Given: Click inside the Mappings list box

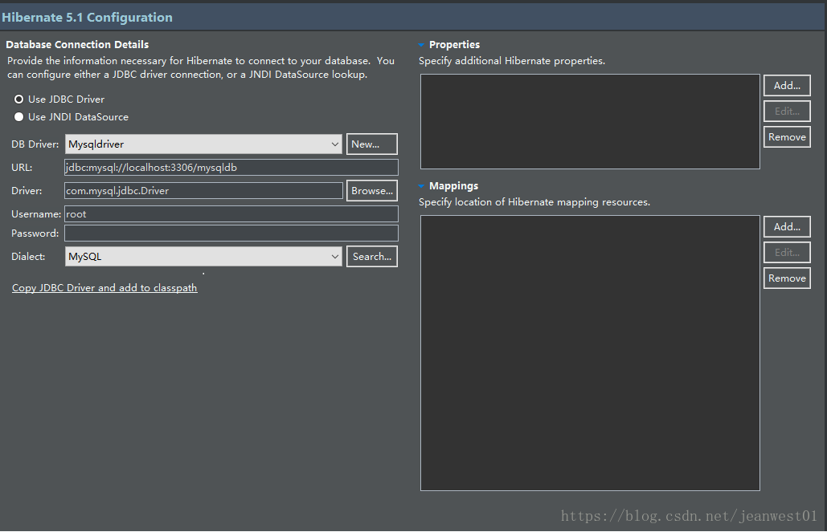Looking at the screenshot, I should click(x=590, y=353).
